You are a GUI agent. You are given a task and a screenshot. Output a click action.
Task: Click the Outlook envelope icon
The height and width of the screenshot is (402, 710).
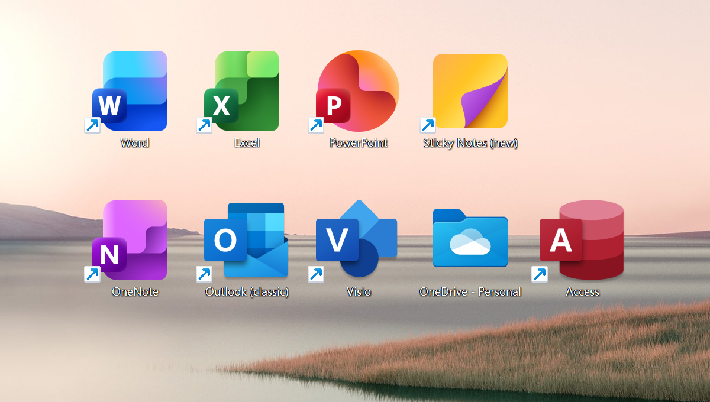[246, 240]
